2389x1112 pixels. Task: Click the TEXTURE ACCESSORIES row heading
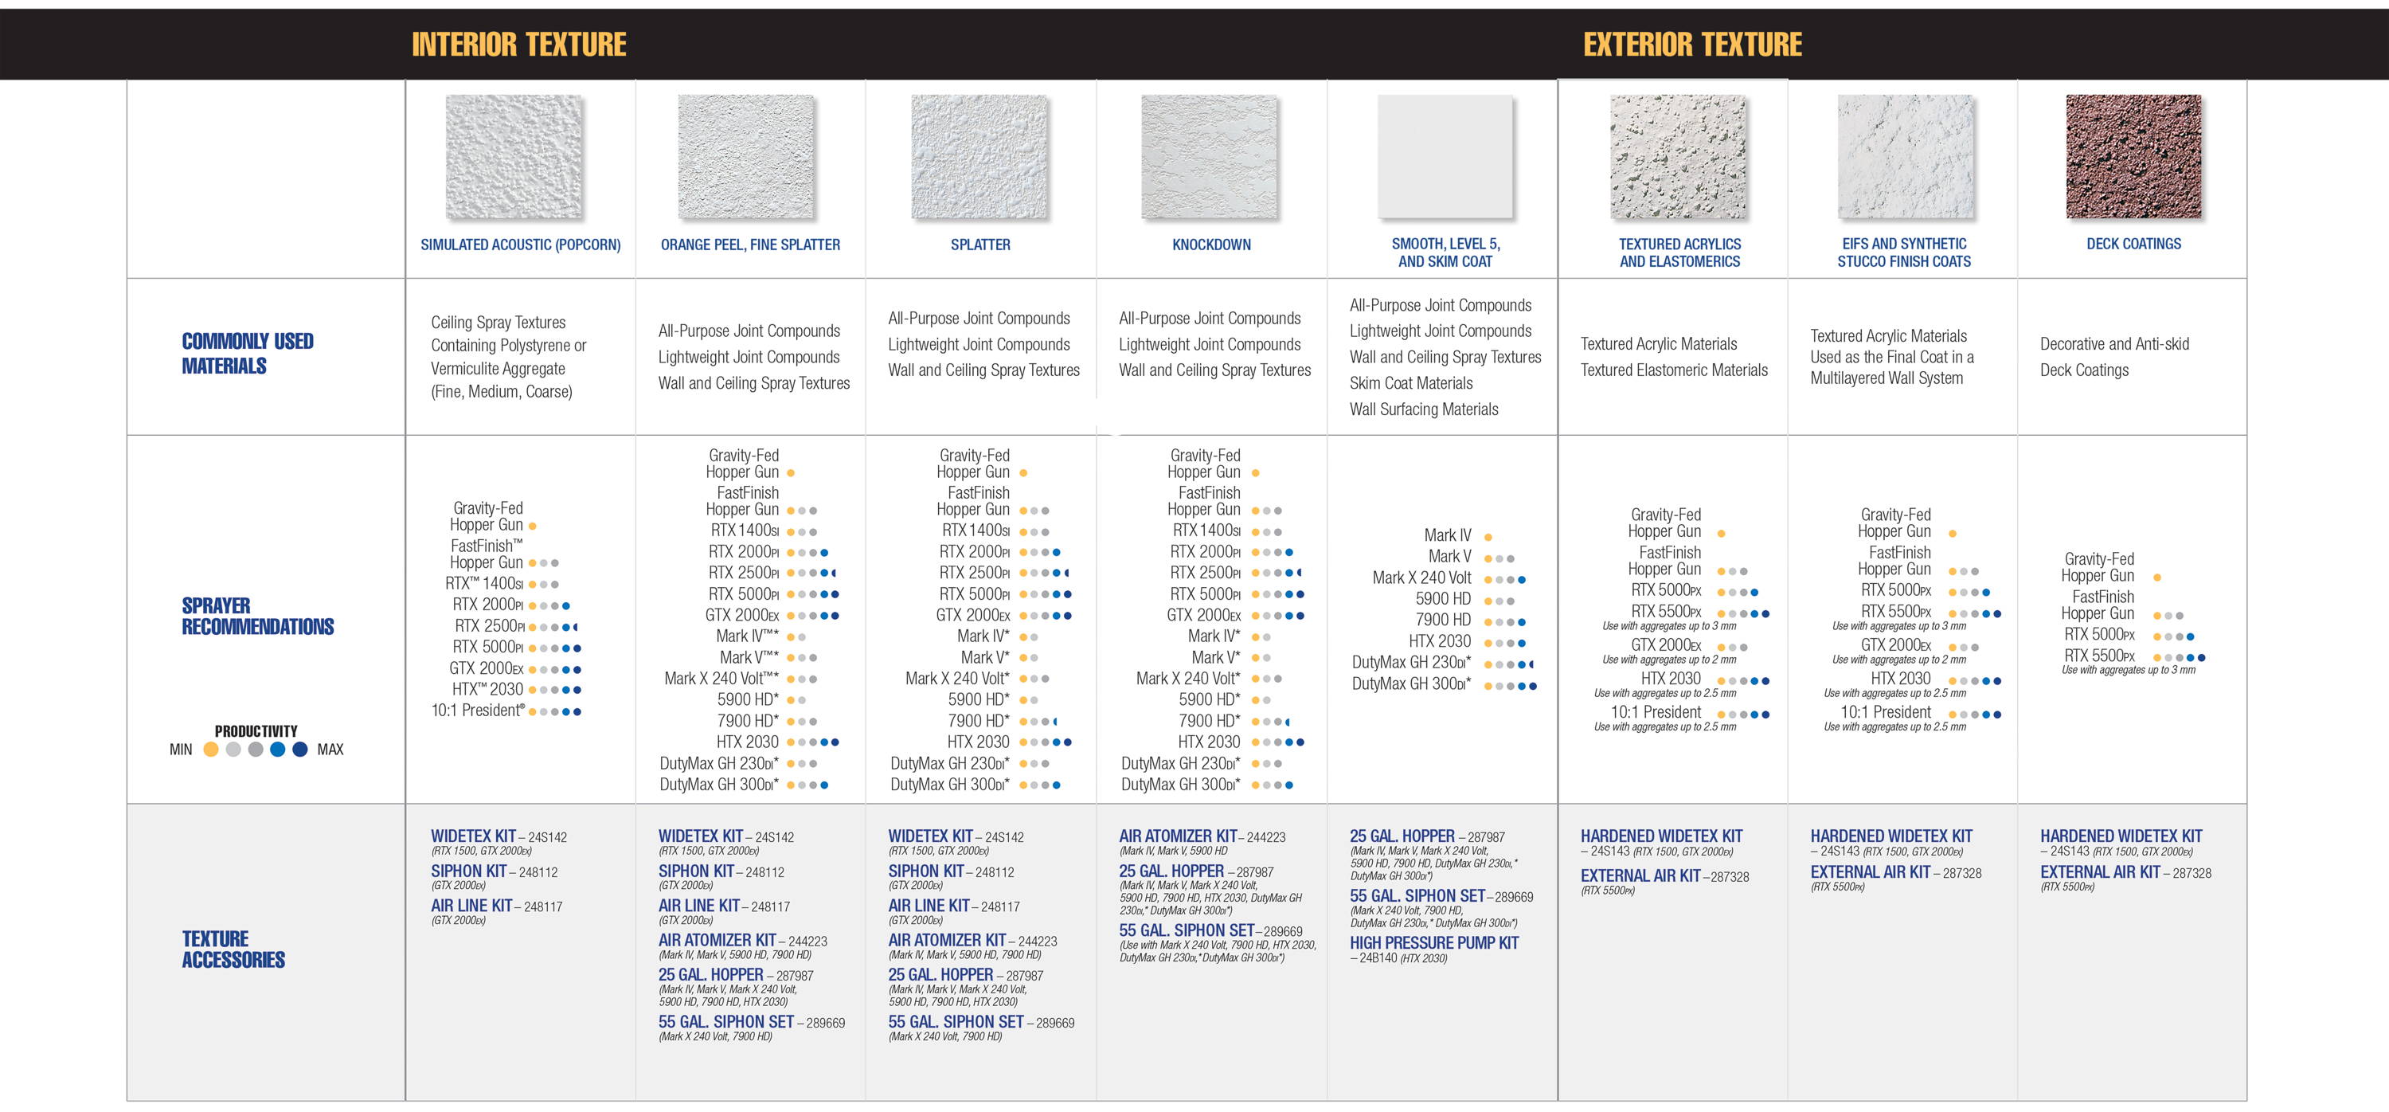tap(233, 949)
